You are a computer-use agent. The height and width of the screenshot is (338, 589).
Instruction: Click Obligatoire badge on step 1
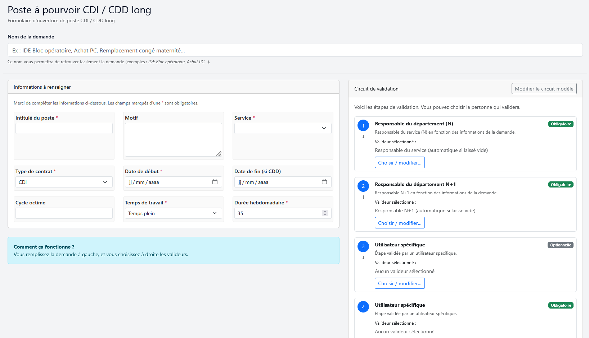pyautogui.click(x=561, y=124)
